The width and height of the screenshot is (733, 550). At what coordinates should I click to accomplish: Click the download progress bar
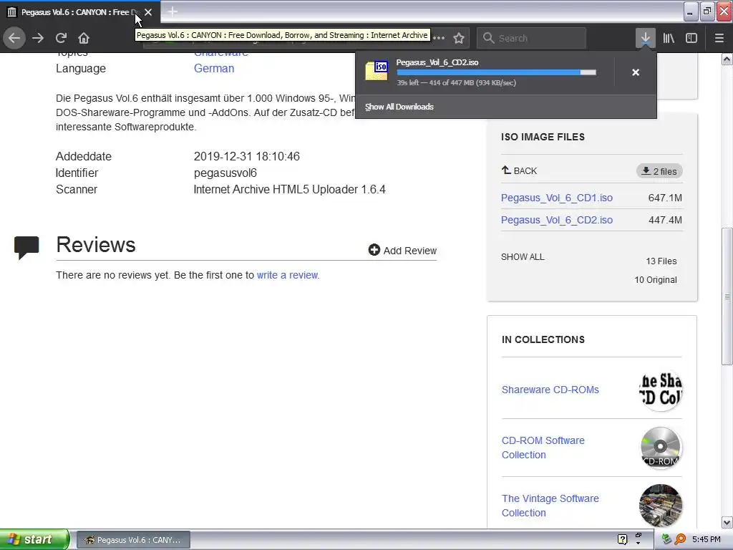(497, 72)
